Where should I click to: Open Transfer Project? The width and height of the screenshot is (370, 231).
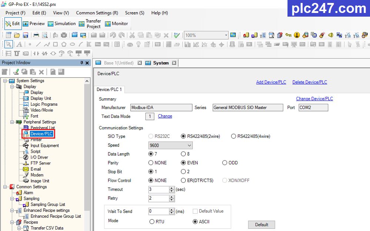point(90,24)
